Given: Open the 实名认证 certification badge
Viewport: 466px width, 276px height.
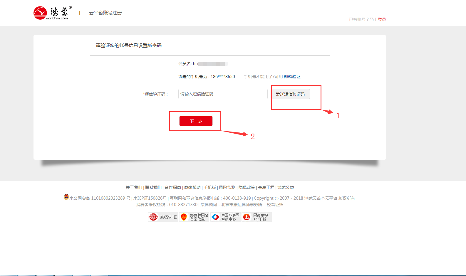Looking at the screenshot, I should pyautogui.click(x=163, y=217).
